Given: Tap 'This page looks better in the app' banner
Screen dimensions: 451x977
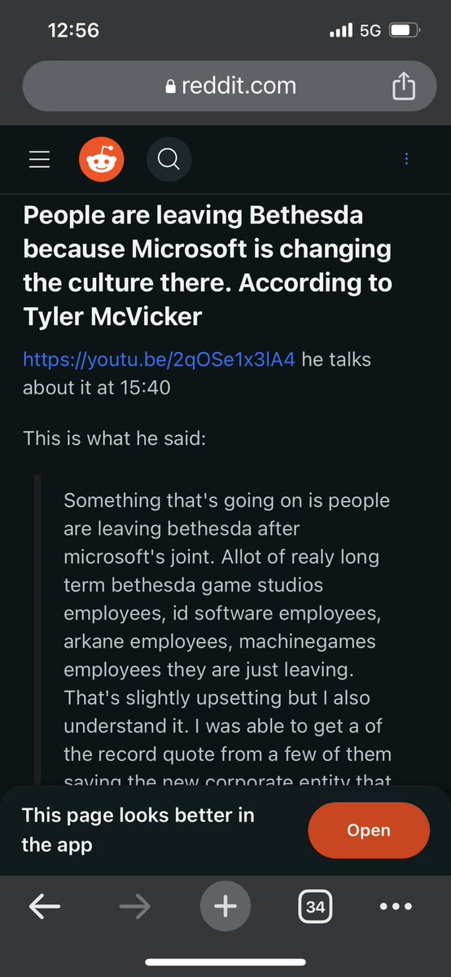Looking at the screenshot, I should (x=138, y=830).
